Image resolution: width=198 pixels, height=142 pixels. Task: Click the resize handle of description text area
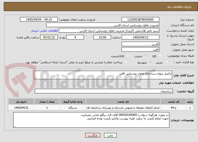(x=35, y=78)
